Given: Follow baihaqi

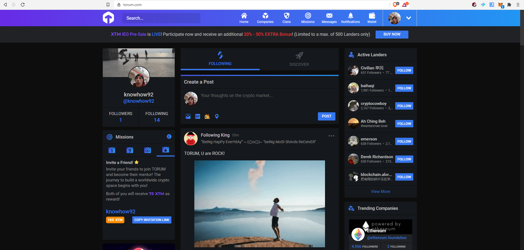Looking at the screenshot, I should (x=404, y=88).
